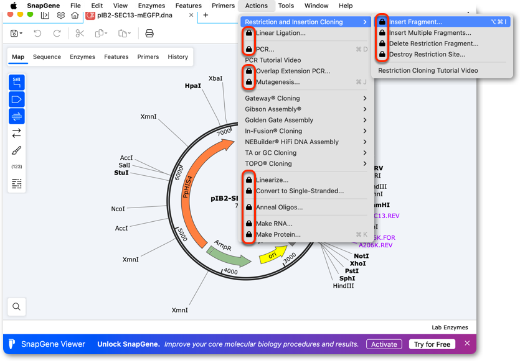Toggle the primers display button
Image resolution: width=520 pixels, height=361 pixels.
[17, 116]
